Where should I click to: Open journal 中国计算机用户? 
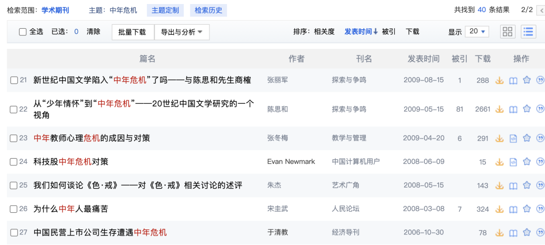(x=356, y=162)
